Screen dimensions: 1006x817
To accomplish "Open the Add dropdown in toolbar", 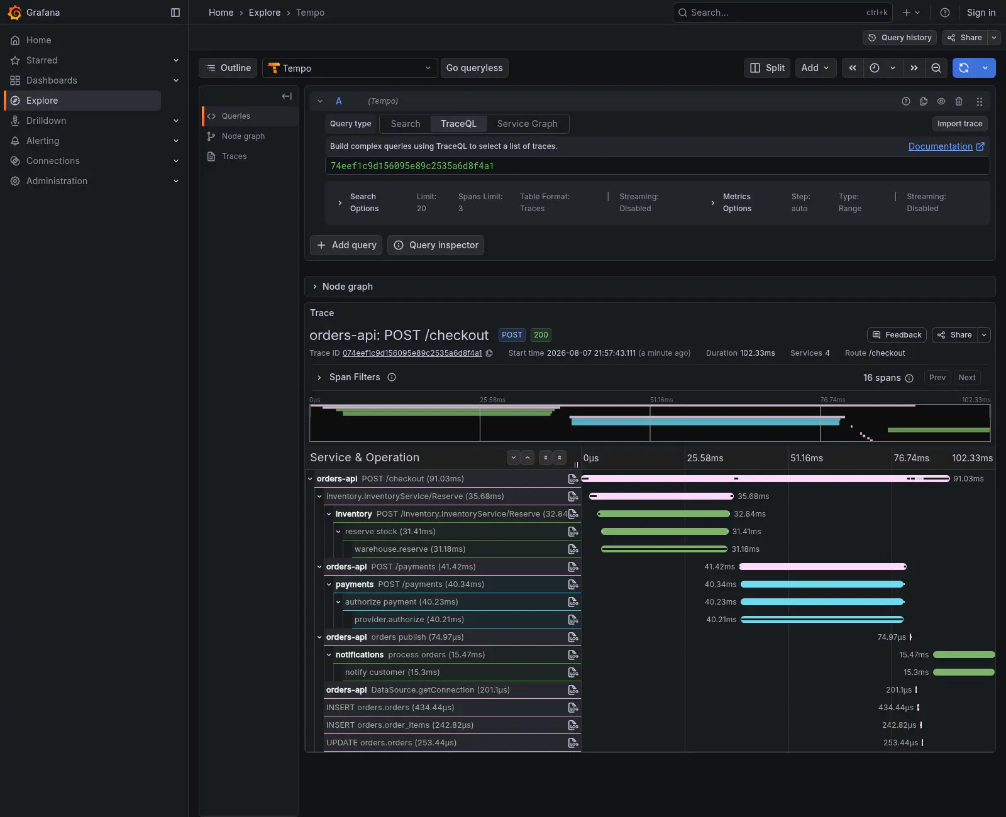I will tap(815, 68).
